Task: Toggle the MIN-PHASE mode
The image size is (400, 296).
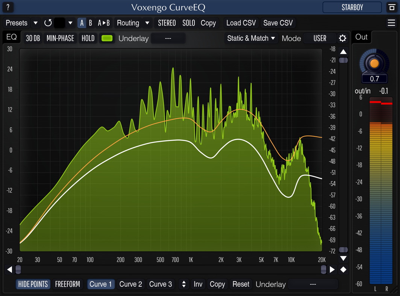Action: [60, 38]
